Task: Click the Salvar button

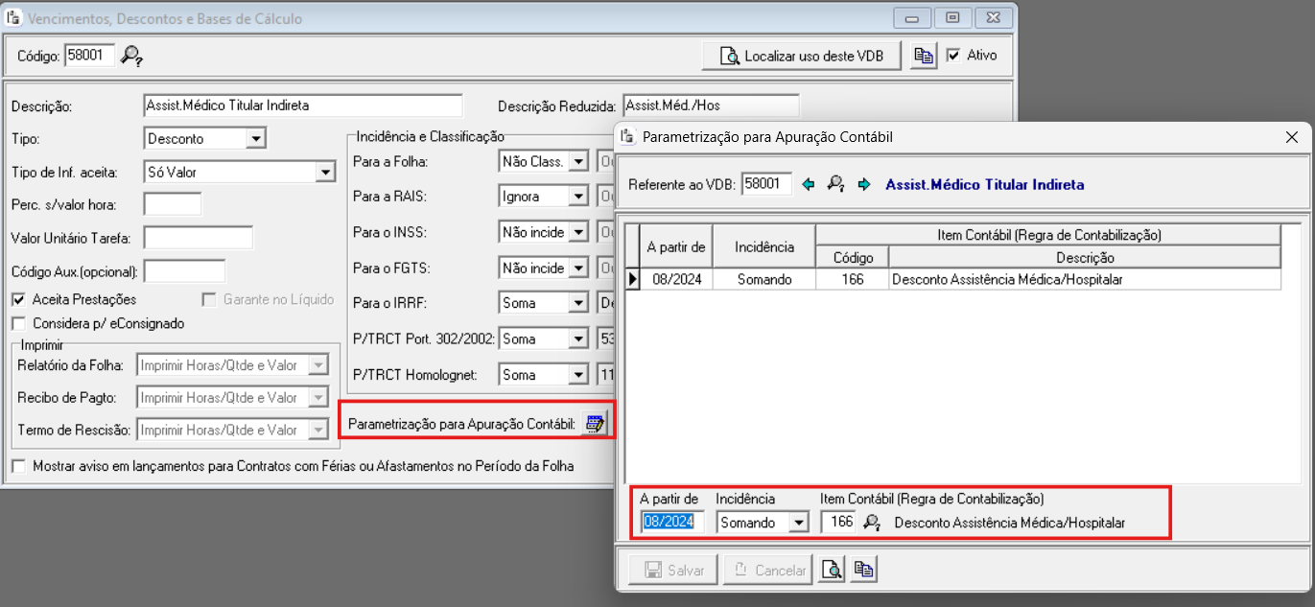Action: 673,571
